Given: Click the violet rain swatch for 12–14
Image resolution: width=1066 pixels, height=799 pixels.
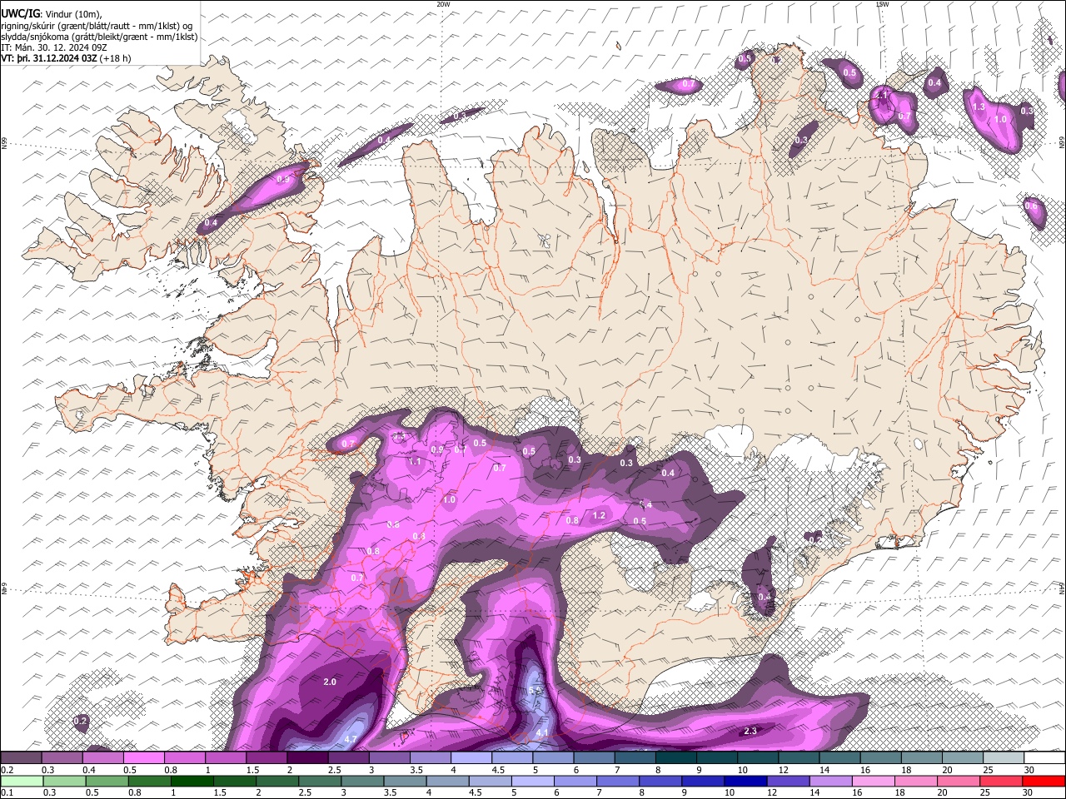Looking at the screenshot, I should point(787,781).
